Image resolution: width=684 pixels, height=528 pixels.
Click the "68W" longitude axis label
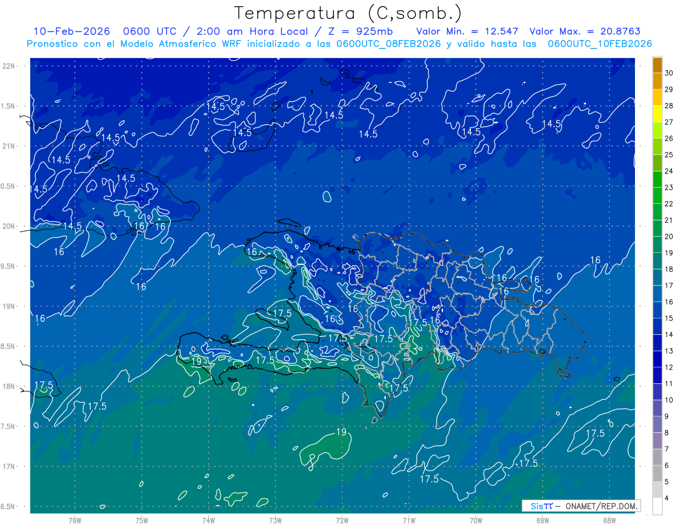pyautogui.click(x=609, y=521)
